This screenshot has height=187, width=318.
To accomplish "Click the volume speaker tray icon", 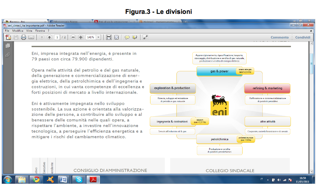I will [279, 180].
